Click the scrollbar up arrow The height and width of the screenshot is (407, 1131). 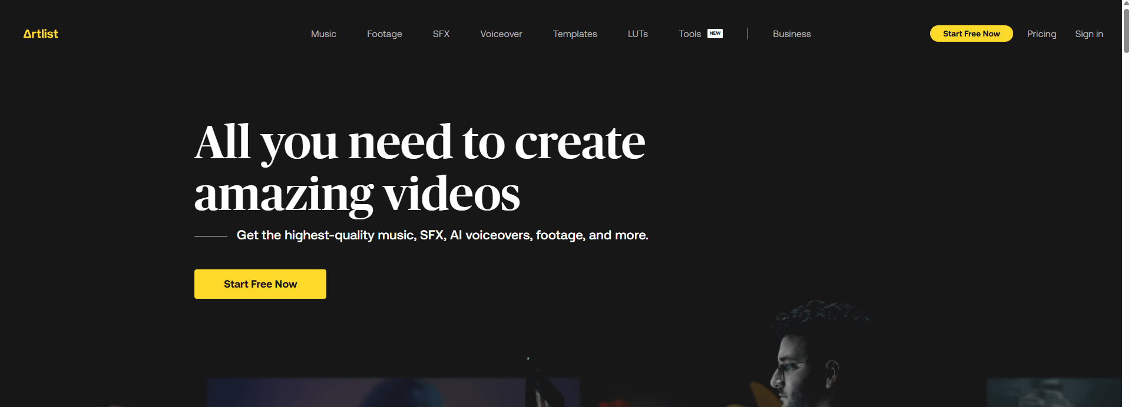1126,5
